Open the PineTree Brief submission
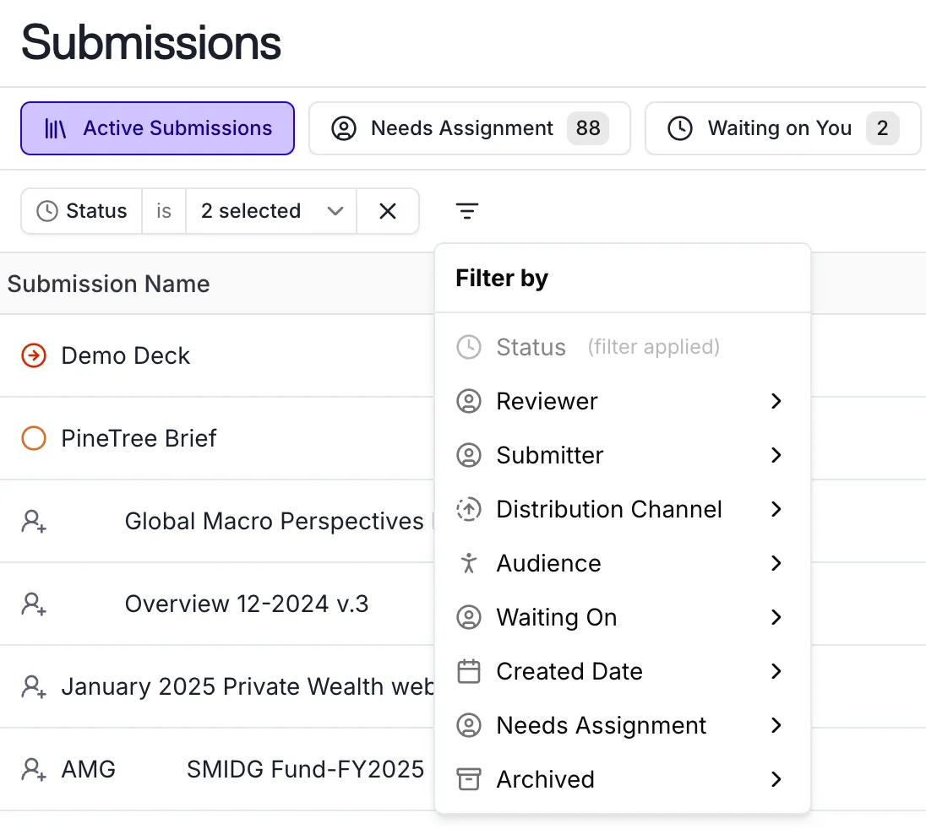The height and width of the screenshot is (829, 926). coord(139,438)
